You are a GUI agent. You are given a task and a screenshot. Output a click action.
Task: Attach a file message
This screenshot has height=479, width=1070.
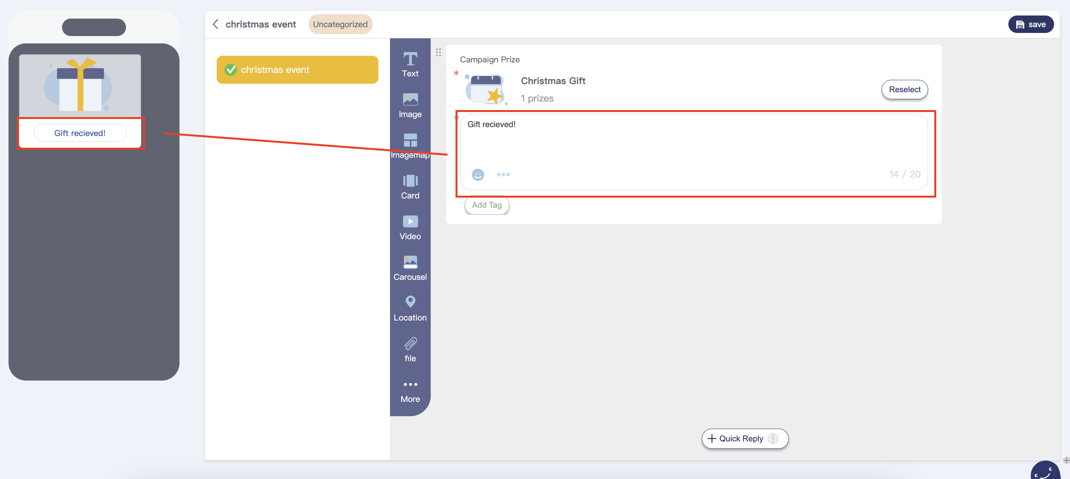coord(410,349)
